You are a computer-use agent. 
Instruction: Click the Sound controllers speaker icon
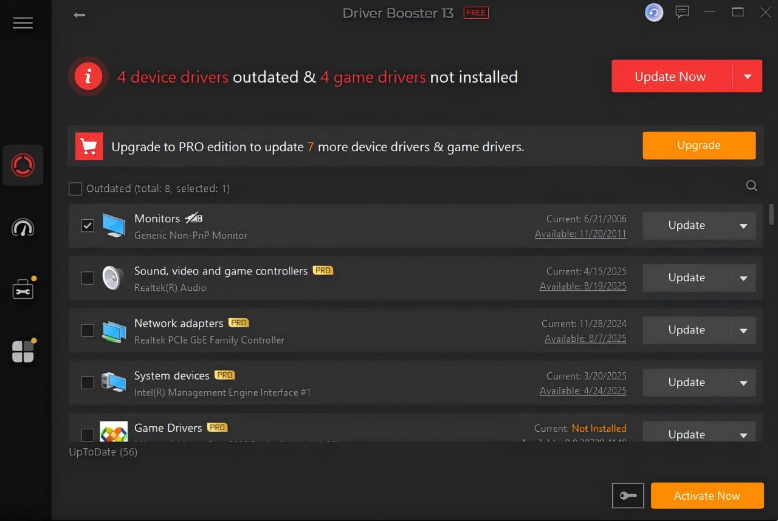(x=113, y=278)
